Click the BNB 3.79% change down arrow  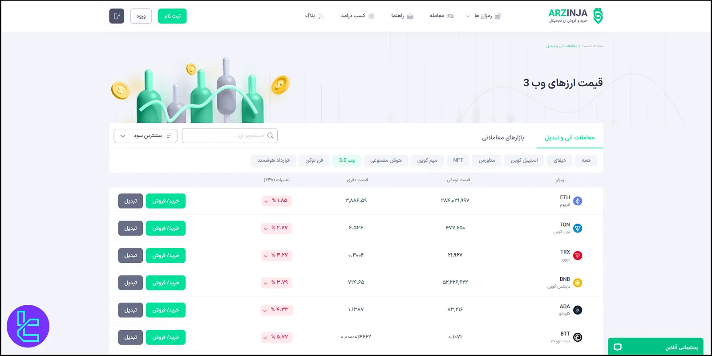[266, 283]
